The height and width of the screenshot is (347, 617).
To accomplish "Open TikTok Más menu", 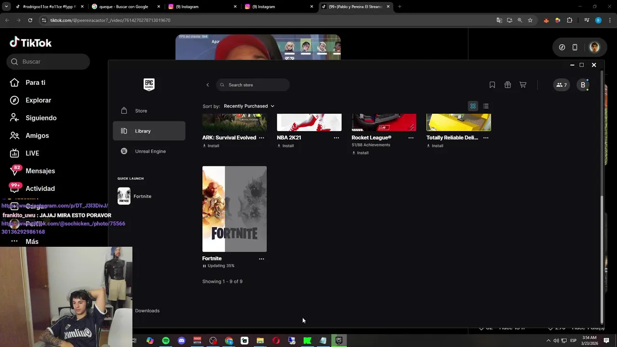I will (25, 241).
